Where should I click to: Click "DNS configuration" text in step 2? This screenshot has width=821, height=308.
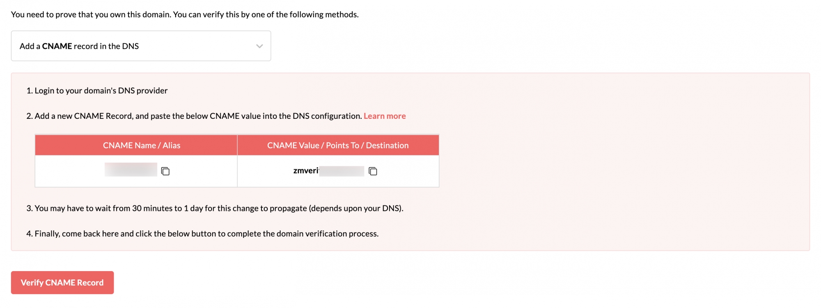coord(327,116)
